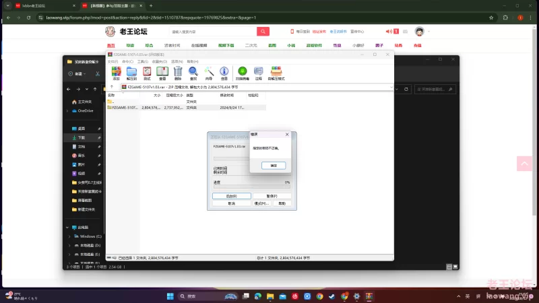Click the 查看 (View) book icon
The width and height of the screenshot is (539, 303).
[x=162, y=73]
